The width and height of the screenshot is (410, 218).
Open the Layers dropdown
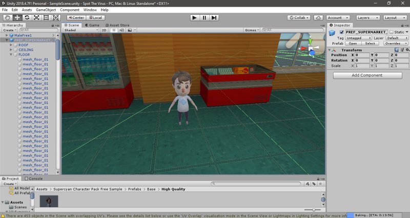point(368,17)
